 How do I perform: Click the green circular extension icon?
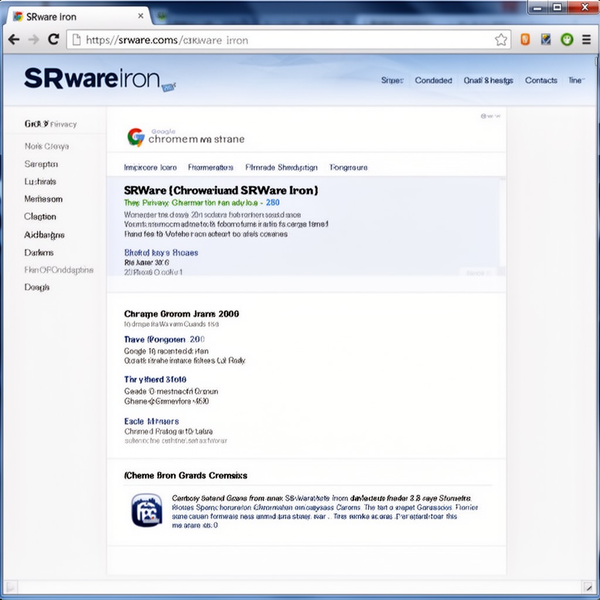[567, 39]
